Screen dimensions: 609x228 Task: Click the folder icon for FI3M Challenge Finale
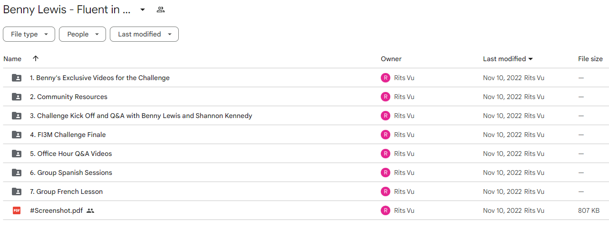tap(17, 135)
